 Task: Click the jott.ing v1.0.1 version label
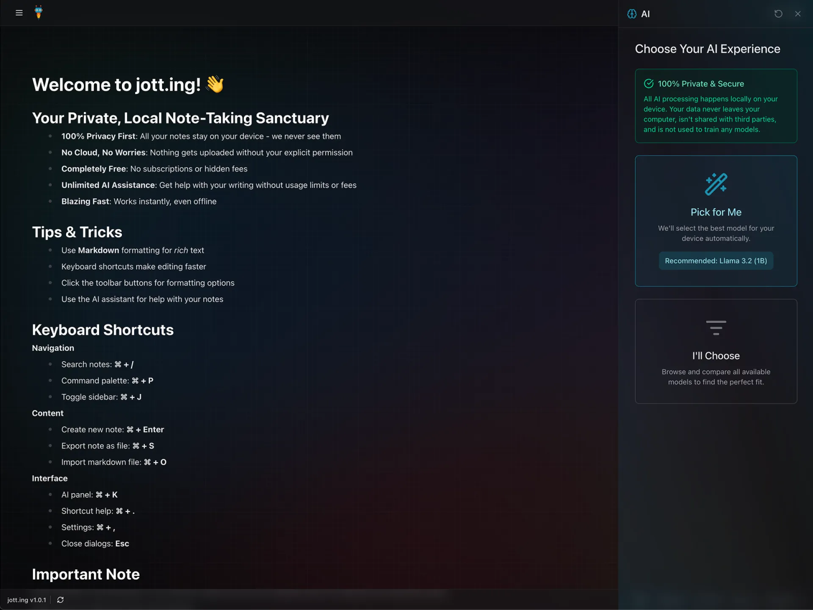pyautogui.click(x=27, y=600)
